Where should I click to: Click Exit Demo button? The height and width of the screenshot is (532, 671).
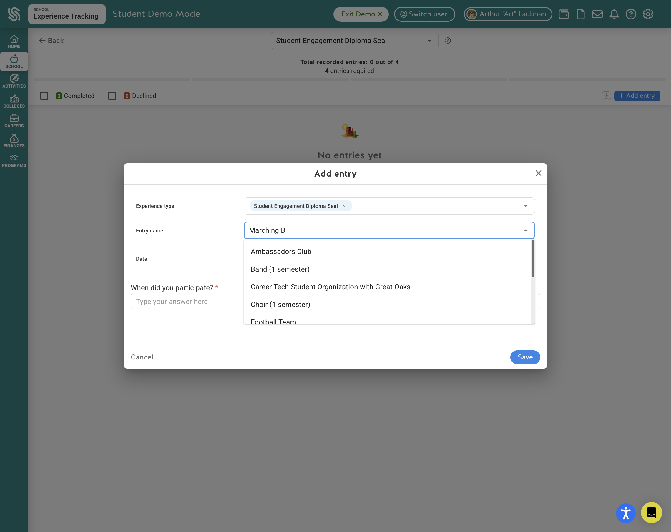[x=361, y=14]
